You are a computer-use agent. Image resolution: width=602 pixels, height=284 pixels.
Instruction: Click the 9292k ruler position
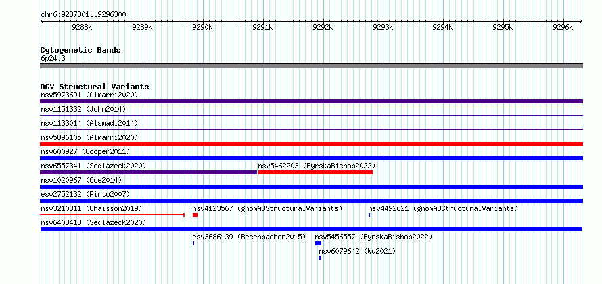(x=323, y=27)
